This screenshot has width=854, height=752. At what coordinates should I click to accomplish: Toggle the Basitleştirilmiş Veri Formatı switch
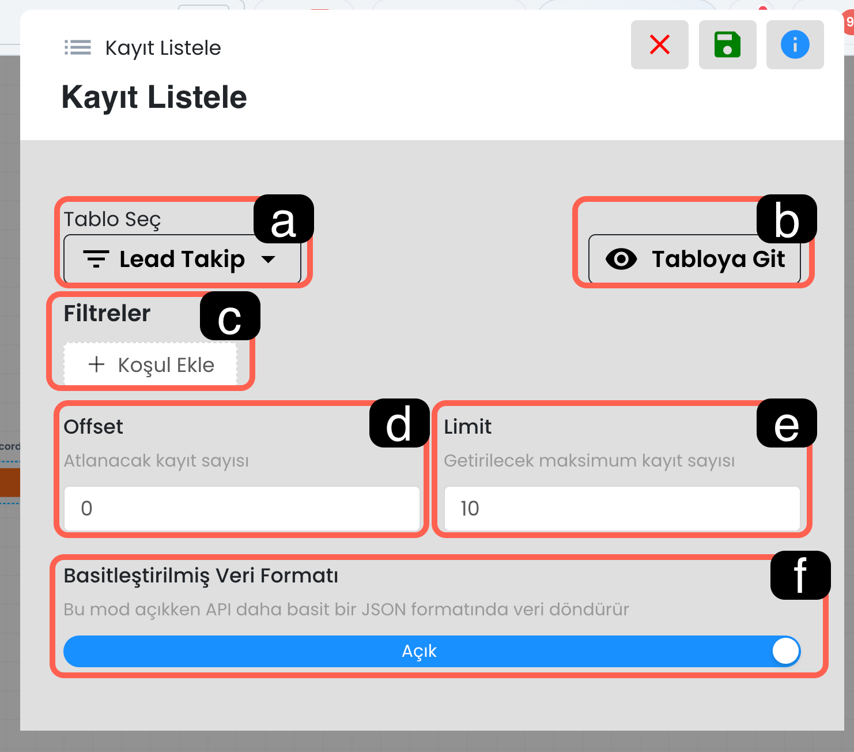point(432,651)
